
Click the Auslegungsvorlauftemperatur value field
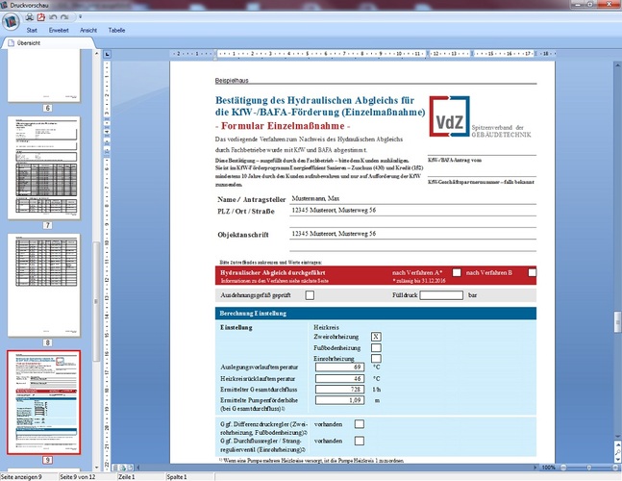tap(342, 367)
